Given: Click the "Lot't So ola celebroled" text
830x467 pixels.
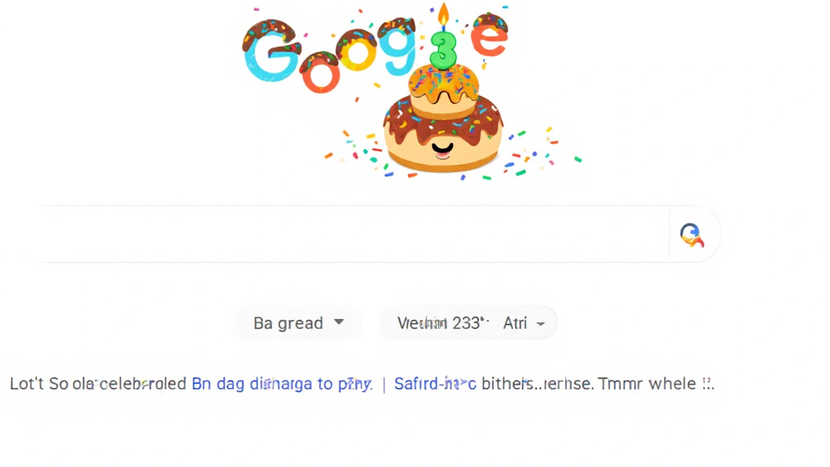Looking at the screenshot, I should point(98,383).
